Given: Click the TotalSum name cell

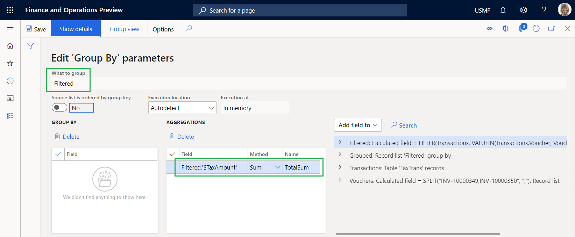Looking at the screenshot, I should coord(301,167).
